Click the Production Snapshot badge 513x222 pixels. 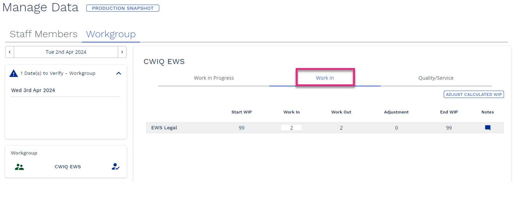(123, 8)
